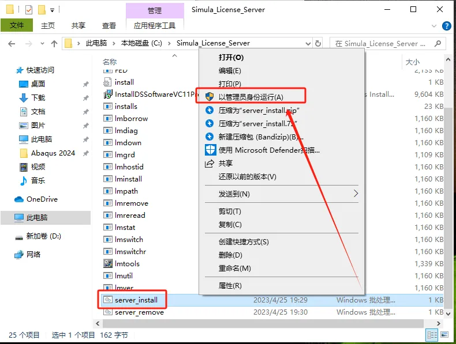Screen dimensions: 456x344
Task: Click Bandizip icon for server_install.zip compression
Action: click(210, 110)
